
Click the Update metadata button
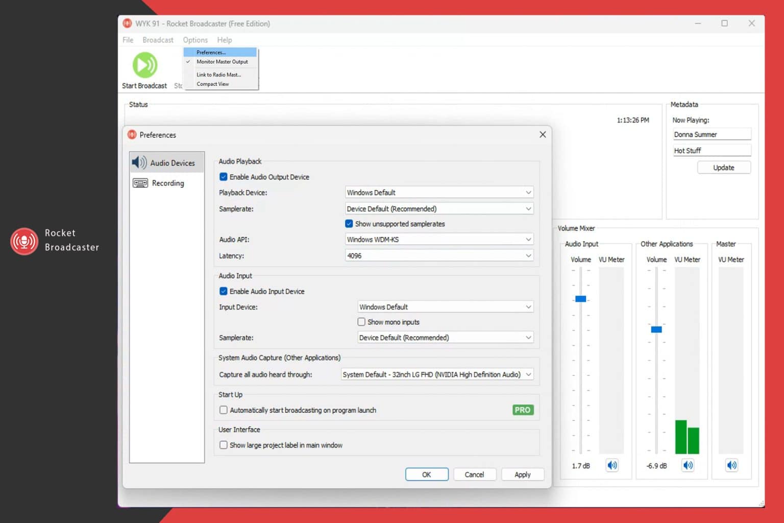click(x=724, y=167)
